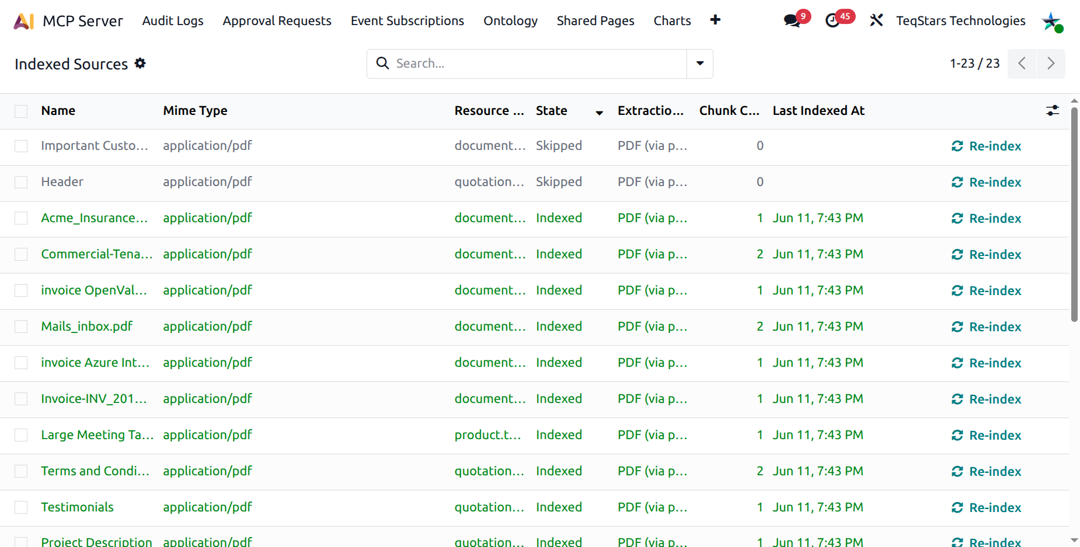Go to previous page of records

point(1022,64)
